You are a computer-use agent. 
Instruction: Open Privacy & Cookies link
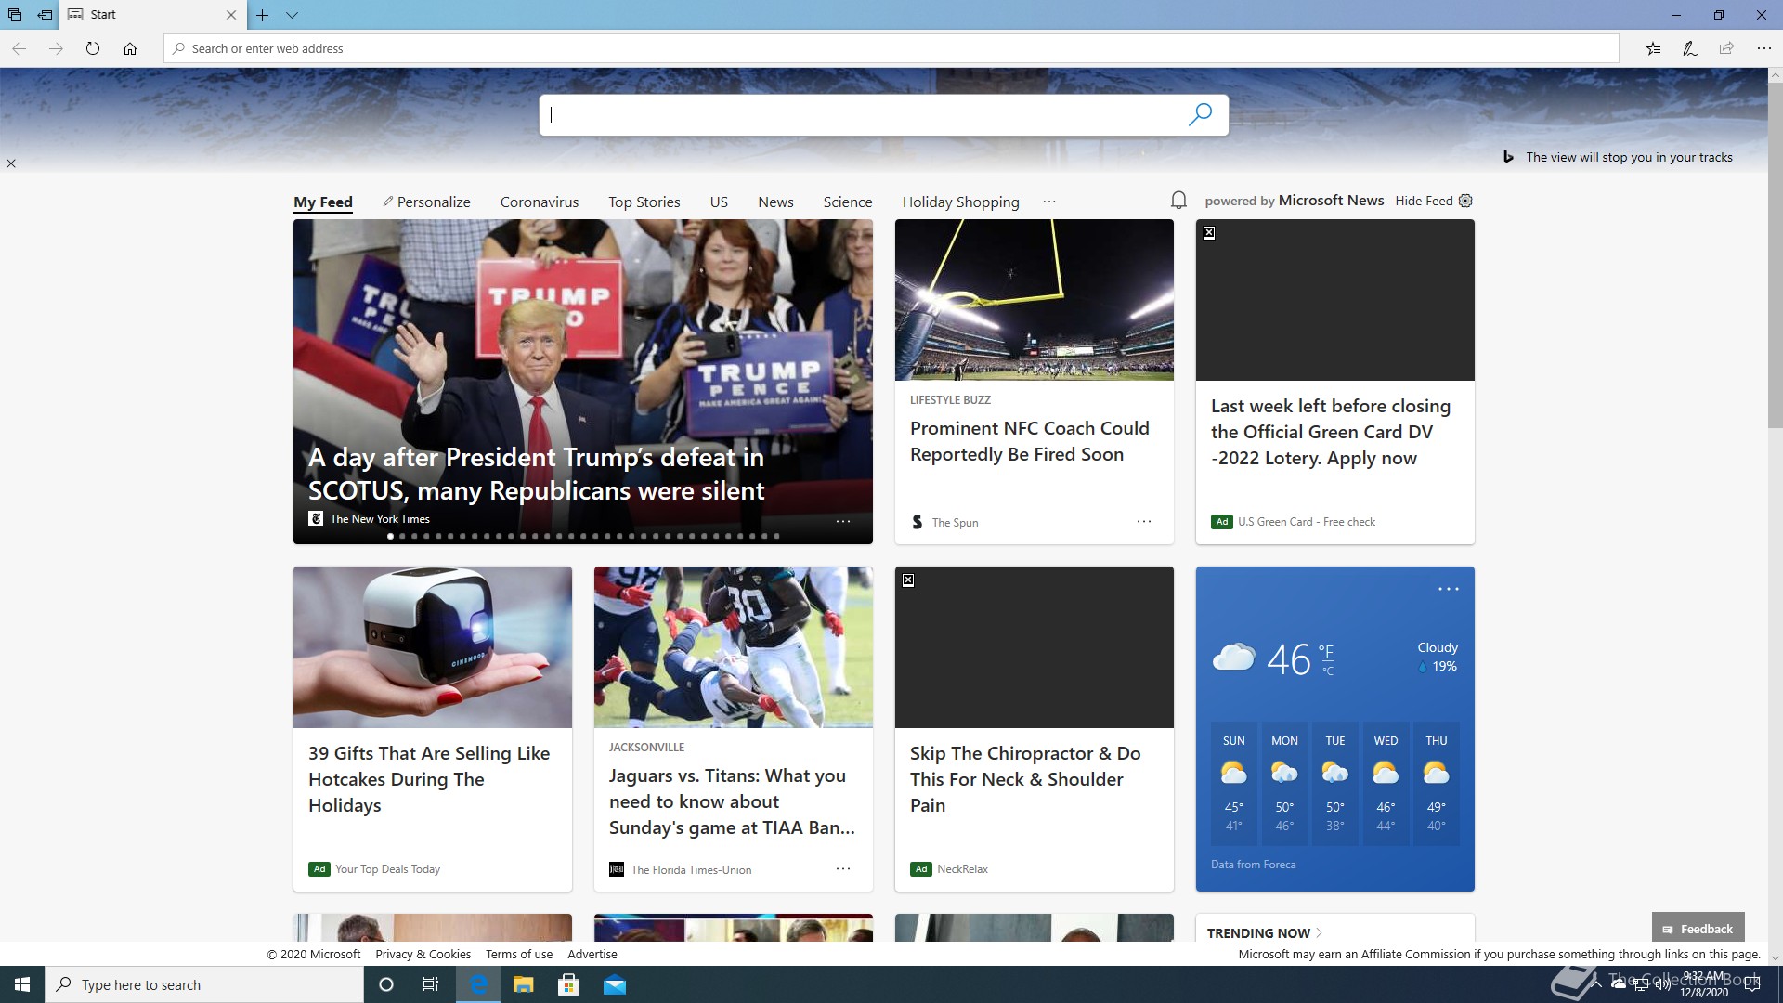pos(423,954)
